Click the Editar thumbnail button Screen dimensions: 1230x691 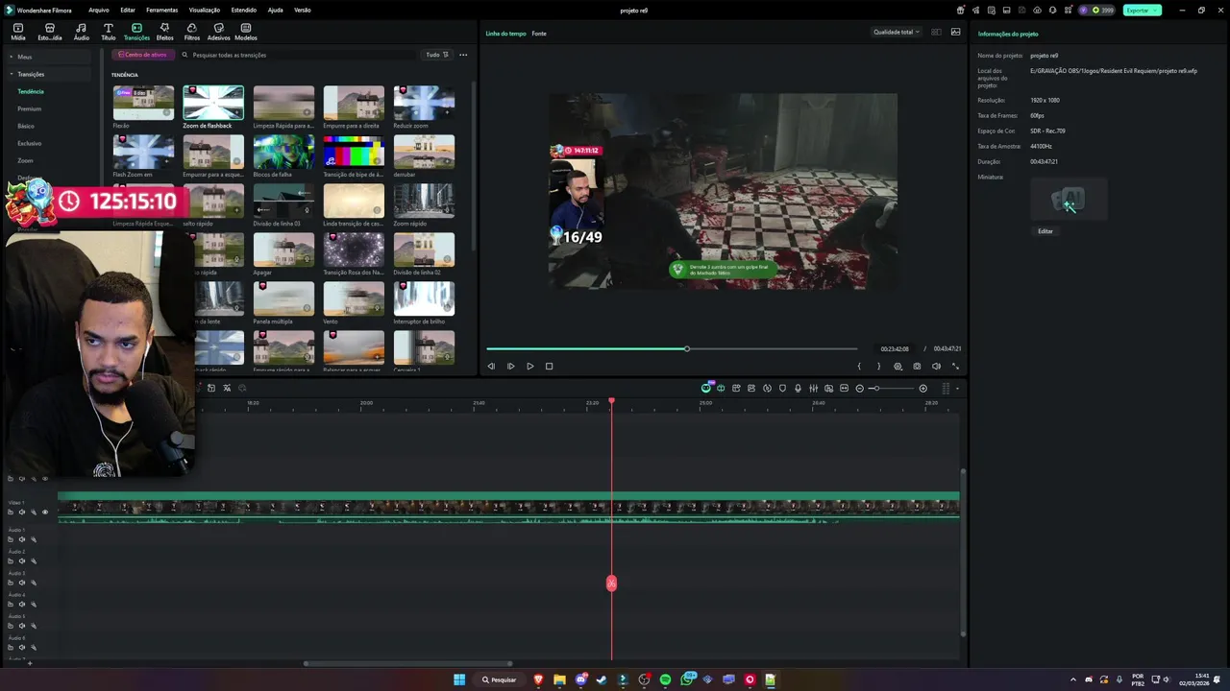pyautogui.click(x=1045, y=231)
